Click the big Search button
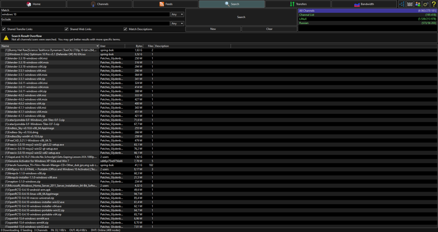The image size is (438, 232). pos(241,17)
